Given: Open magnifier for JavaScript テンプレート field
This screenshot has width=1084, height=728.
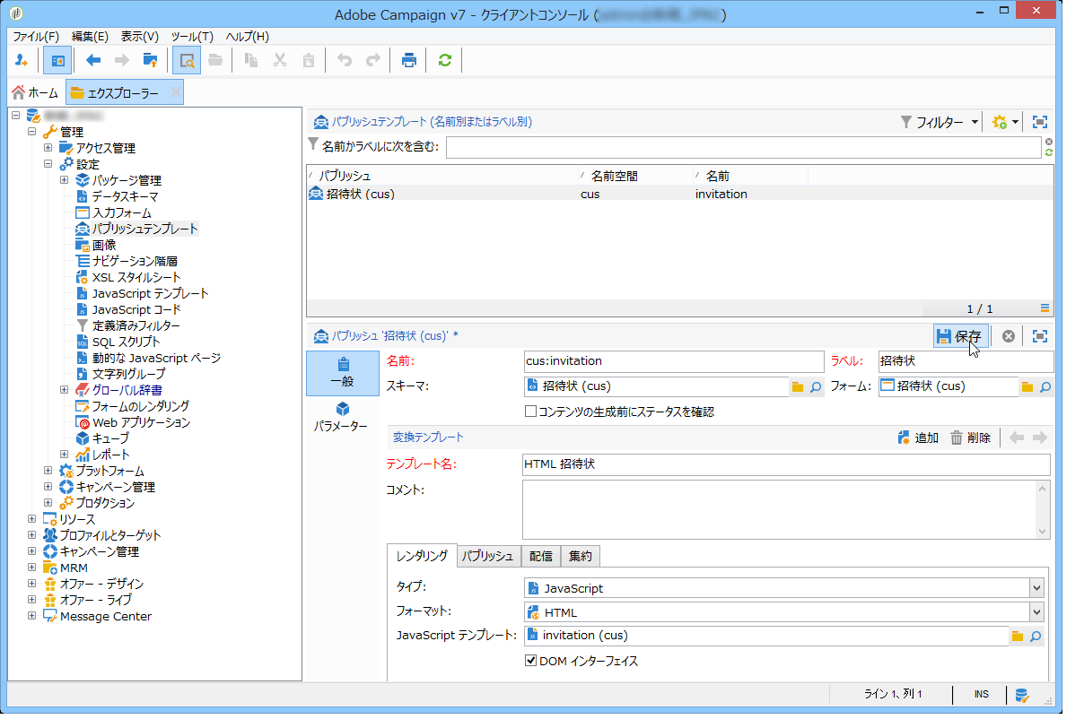Looking at the screenshot, I should (1036, 636).
